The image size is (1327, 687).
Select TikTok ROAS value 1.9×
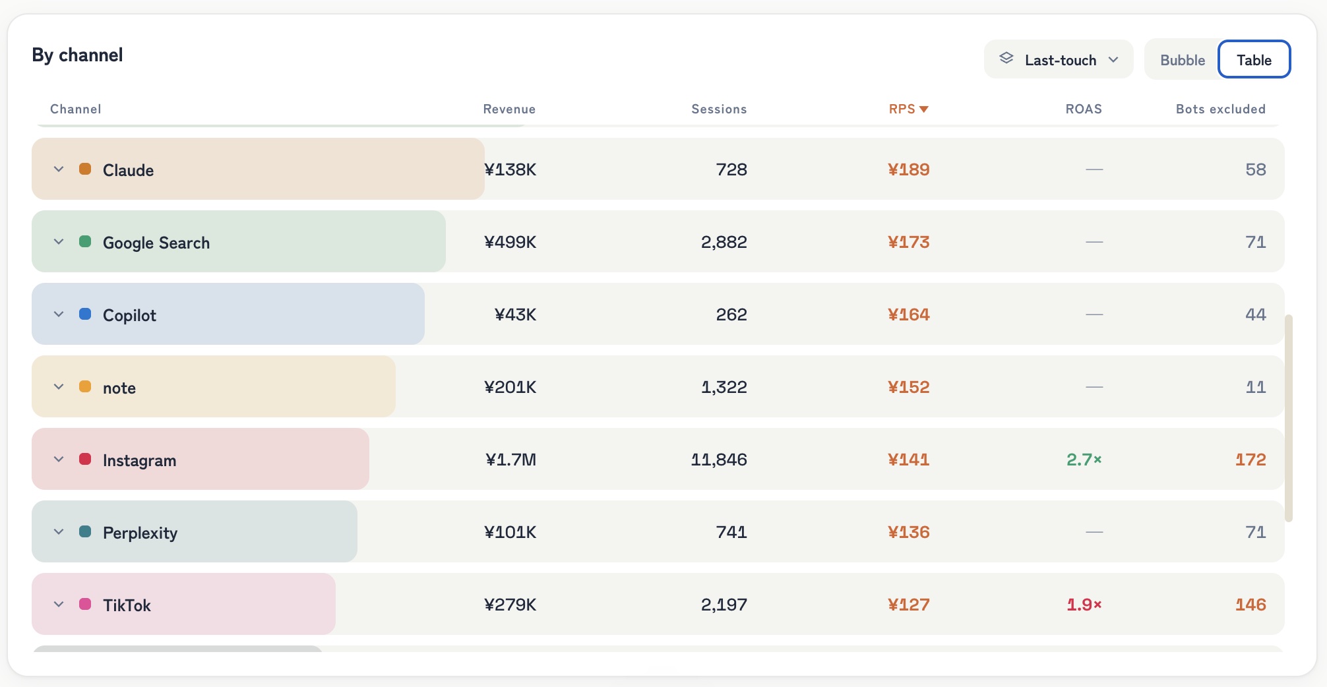1084,605
